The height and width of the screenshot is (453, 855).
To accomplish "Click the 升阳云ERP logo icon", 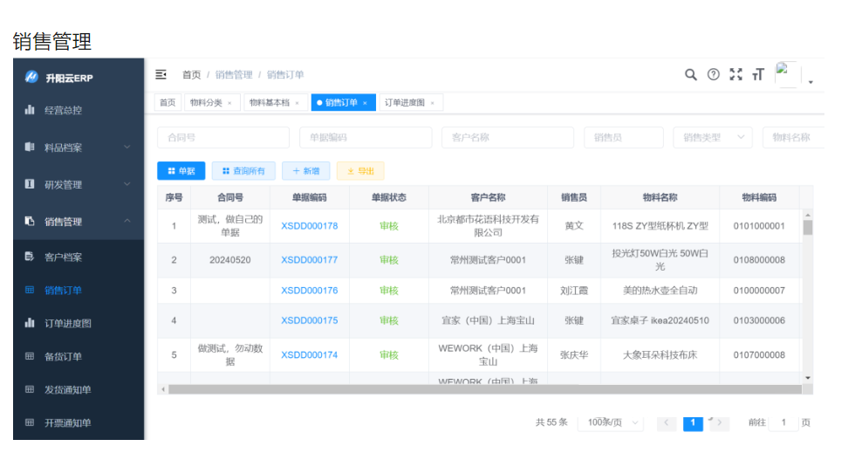I will (31, 78).
